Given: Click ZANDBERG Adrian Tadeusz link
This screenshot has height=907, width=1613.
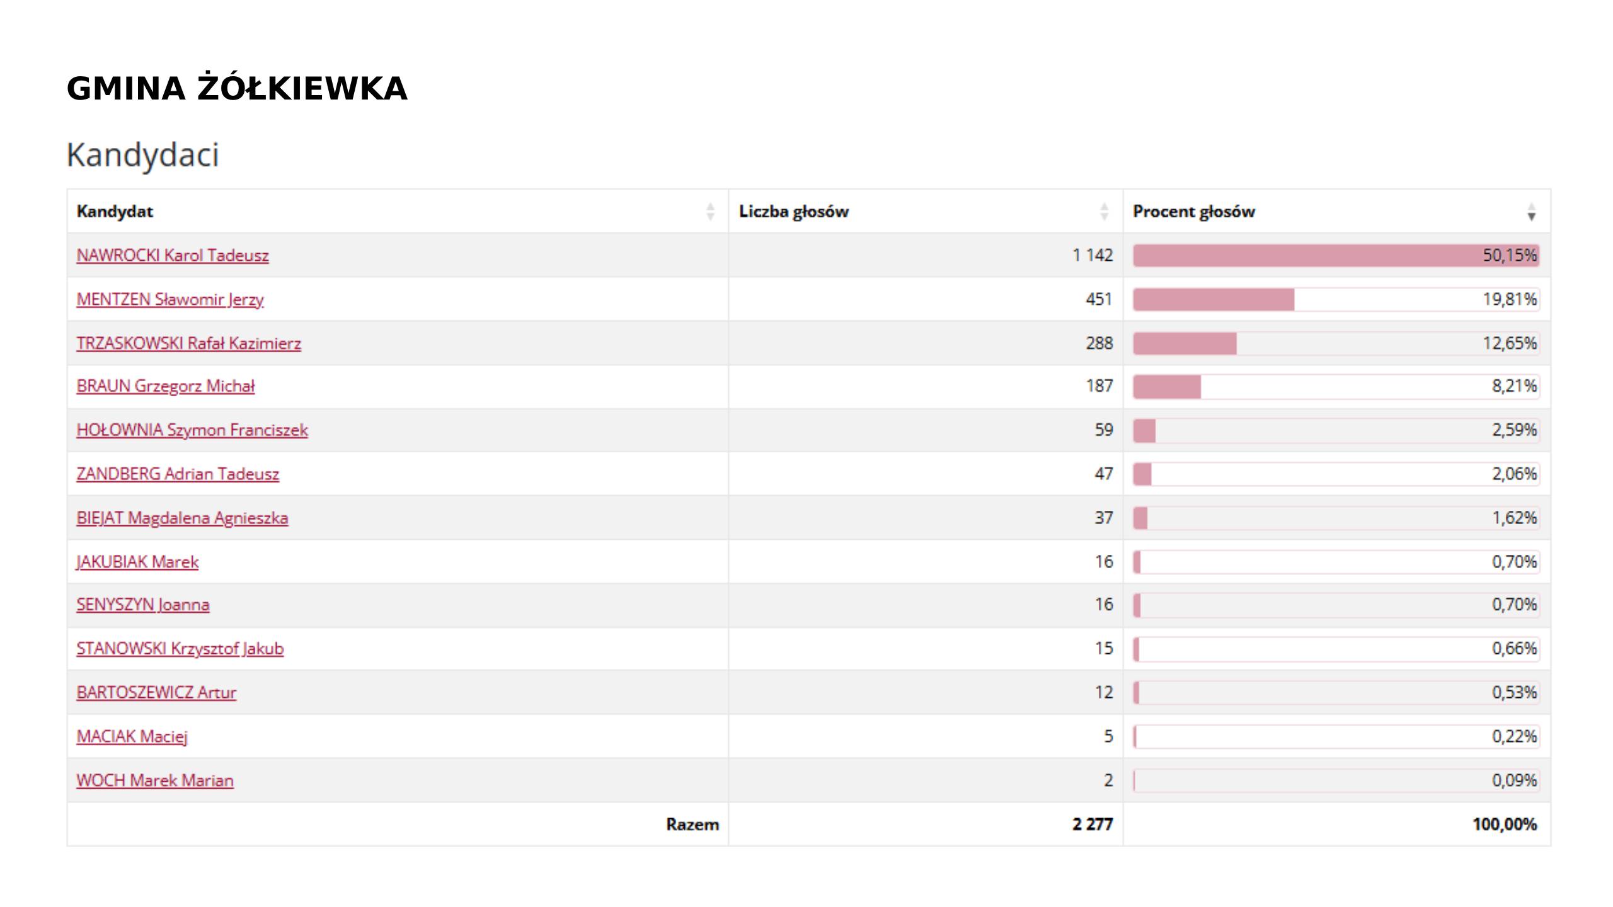Looking at the screenshot, I should click(178, 474).
